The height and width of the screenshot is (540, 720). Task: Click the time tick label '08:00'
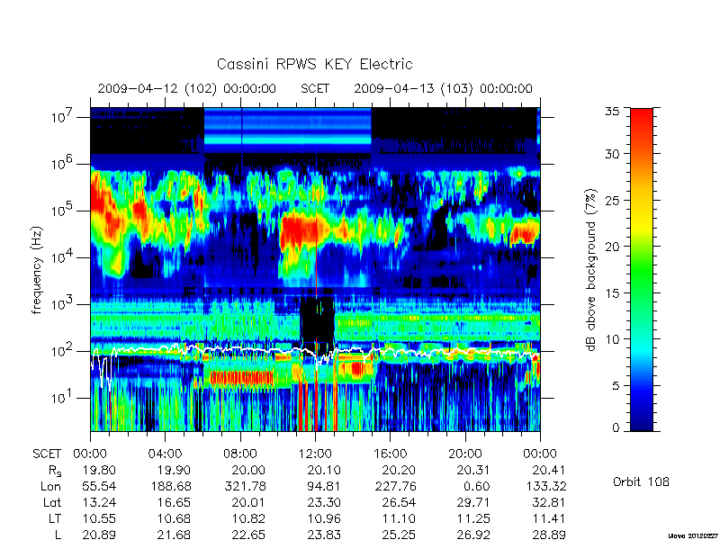tap(240, 454)
